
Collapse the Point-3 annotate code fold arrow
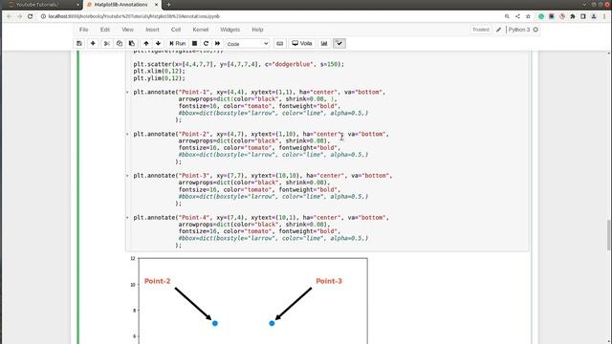127,176
